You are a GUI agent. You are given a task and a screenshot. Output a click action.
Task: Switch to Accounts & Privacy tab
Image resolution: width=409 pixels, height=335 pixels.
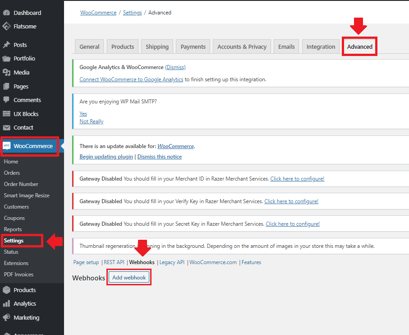point(242,47)
